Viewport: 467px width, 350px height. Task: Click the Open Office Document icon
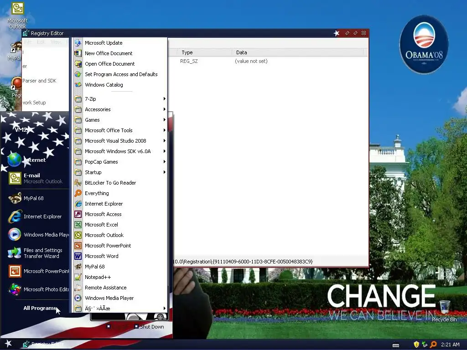tap(78, 64)
